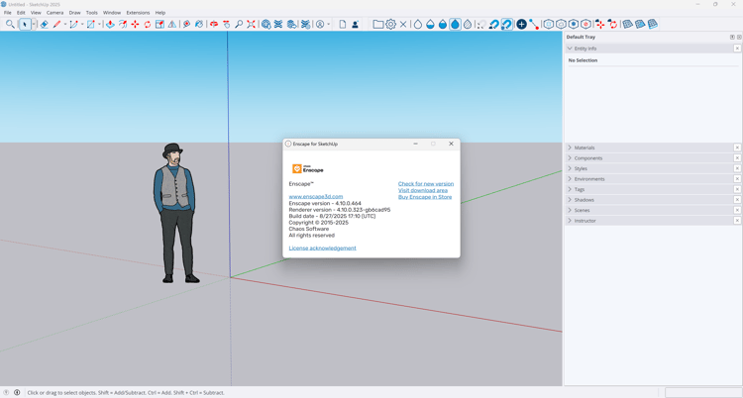
Task: Expand the Shadows panel
Action: 570,200
